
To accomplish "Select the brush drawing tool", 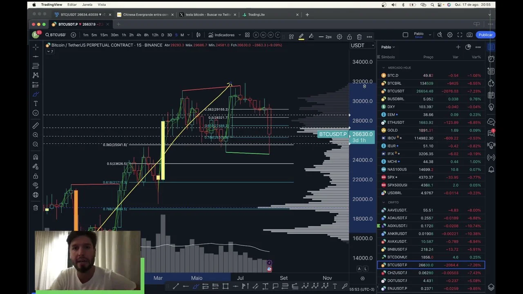I will point(36,94).
